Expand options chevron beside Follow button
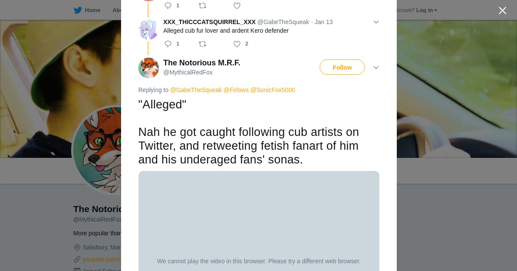517x271 pixels. click(x=376, y=68)
